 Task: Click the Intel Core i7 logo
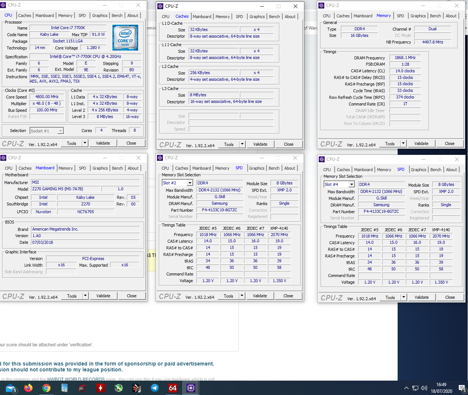coord(125,38)
